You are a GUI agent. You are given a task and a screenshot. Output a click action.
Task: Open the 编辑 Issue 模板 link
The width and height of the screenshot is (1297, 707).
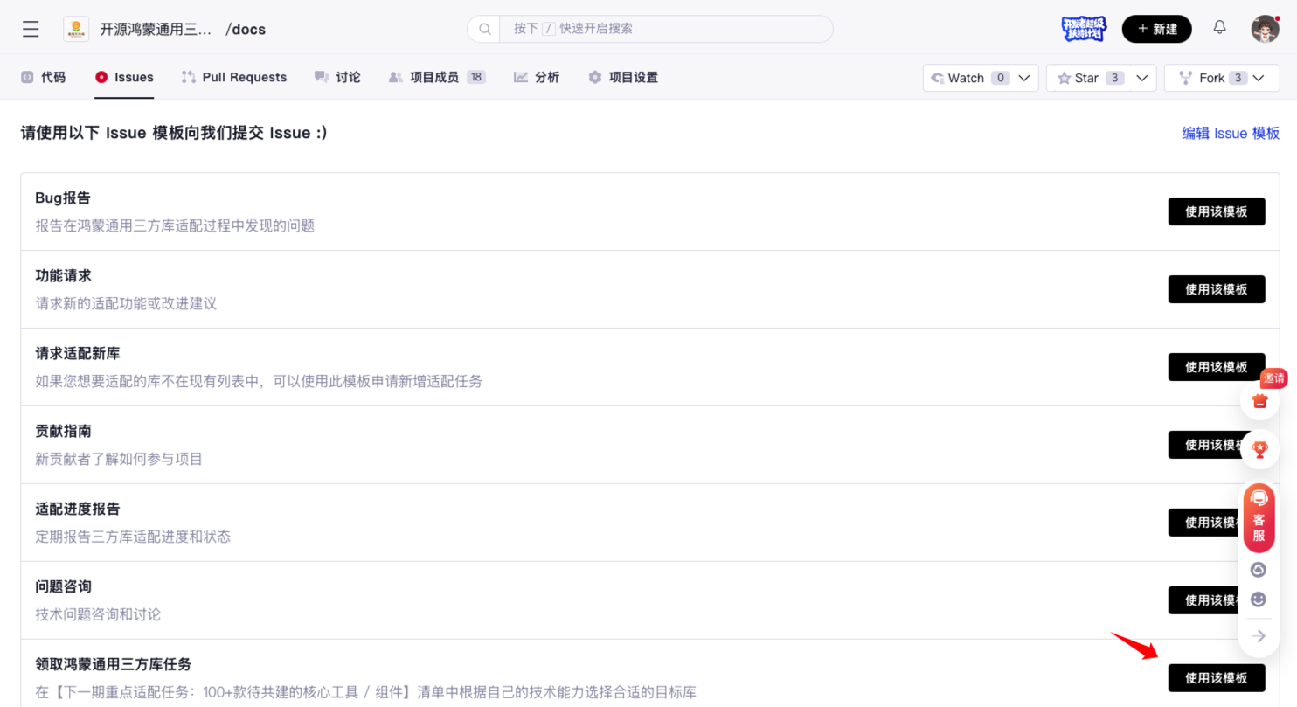point(1231,133)
